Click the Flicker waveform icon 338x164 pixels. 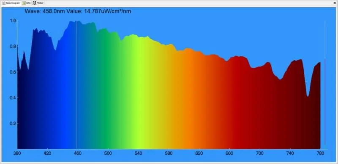34,3
